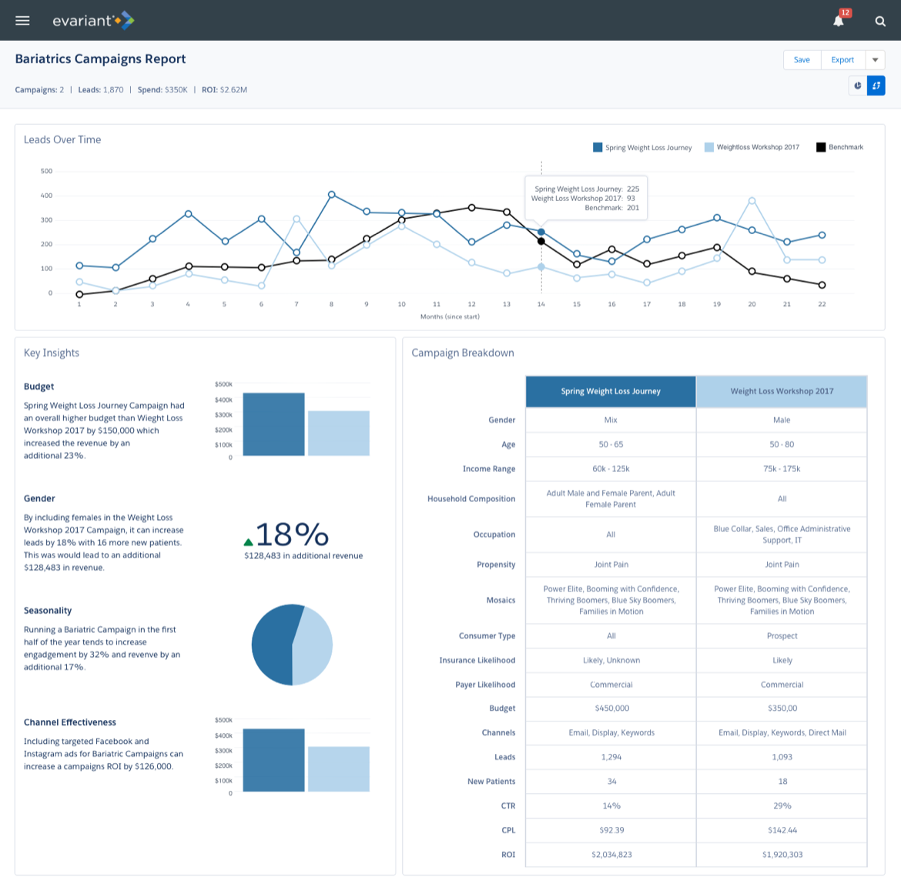This screenshot has height=891, width=901.
Task: Click the Save button
Action: click(x=802, y=59)
